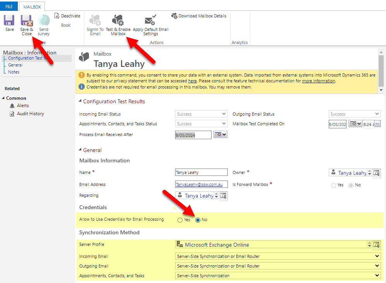The width and height of the screenshot is (386, 283).
Task: Apply Default Email Settings icon
Action: point(150,20)
